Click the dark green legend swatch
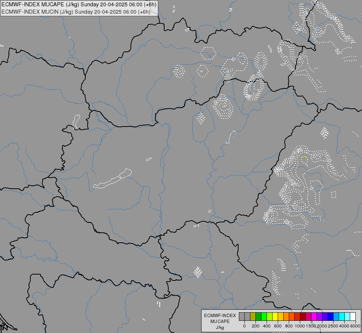Viewport: 362px width, 333px height. (x=258, y=316)
